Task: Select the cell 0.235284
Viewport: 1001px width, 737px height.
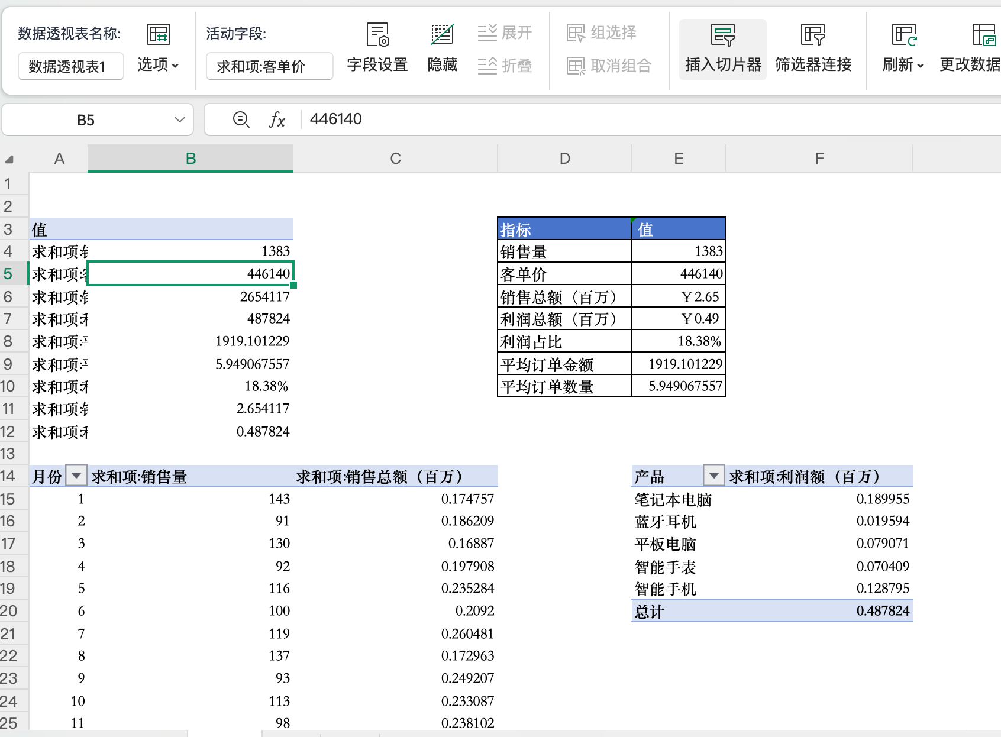Action: coord(395,589)
